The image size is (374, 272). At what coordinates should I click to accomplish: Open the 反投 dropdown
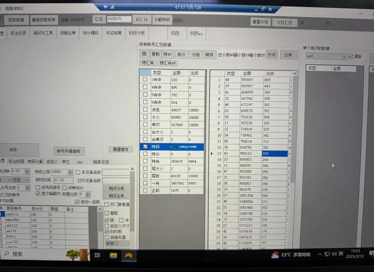tap(21, 180)
